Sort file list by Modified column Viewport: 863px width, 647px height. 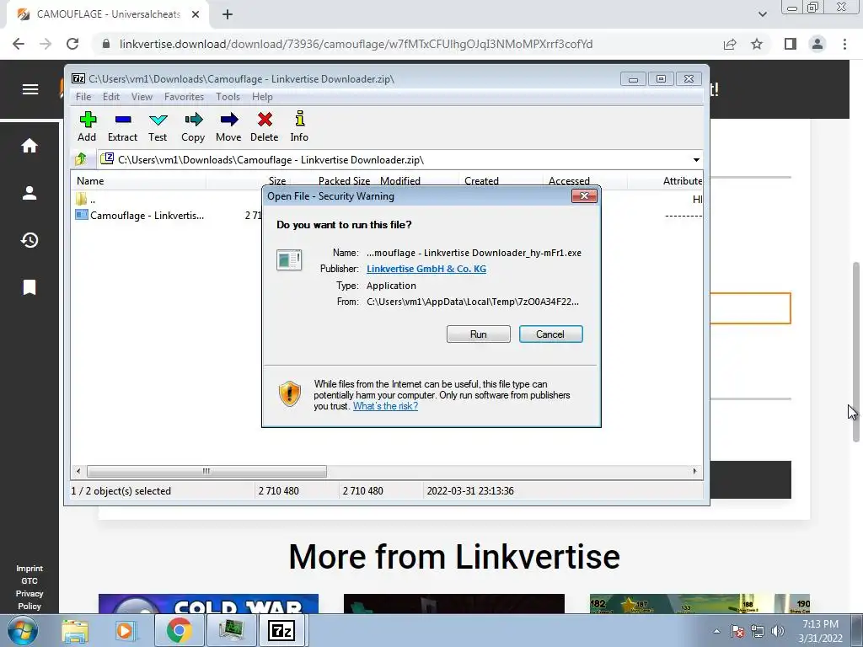click(416, 180)
